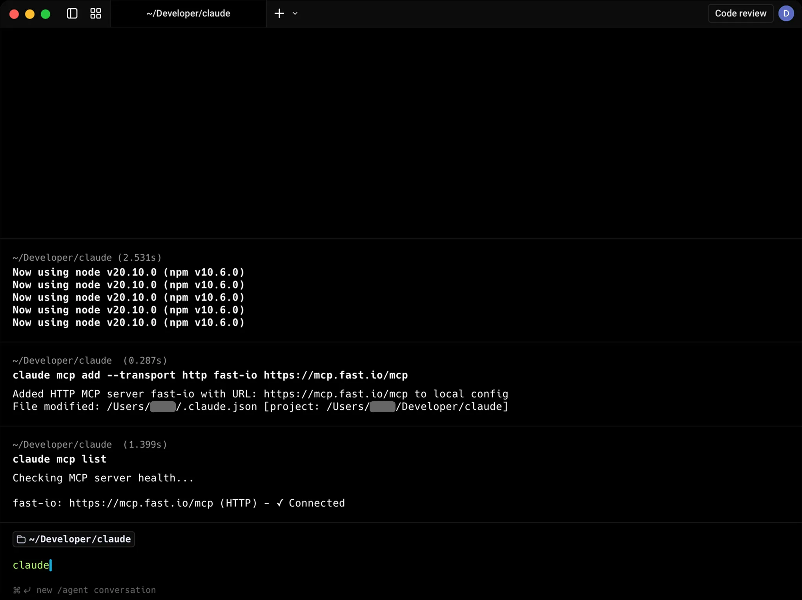Screen dimensions: 802x600
Task: Toggle the sidebar panel icon
Action: pos(71,13)
